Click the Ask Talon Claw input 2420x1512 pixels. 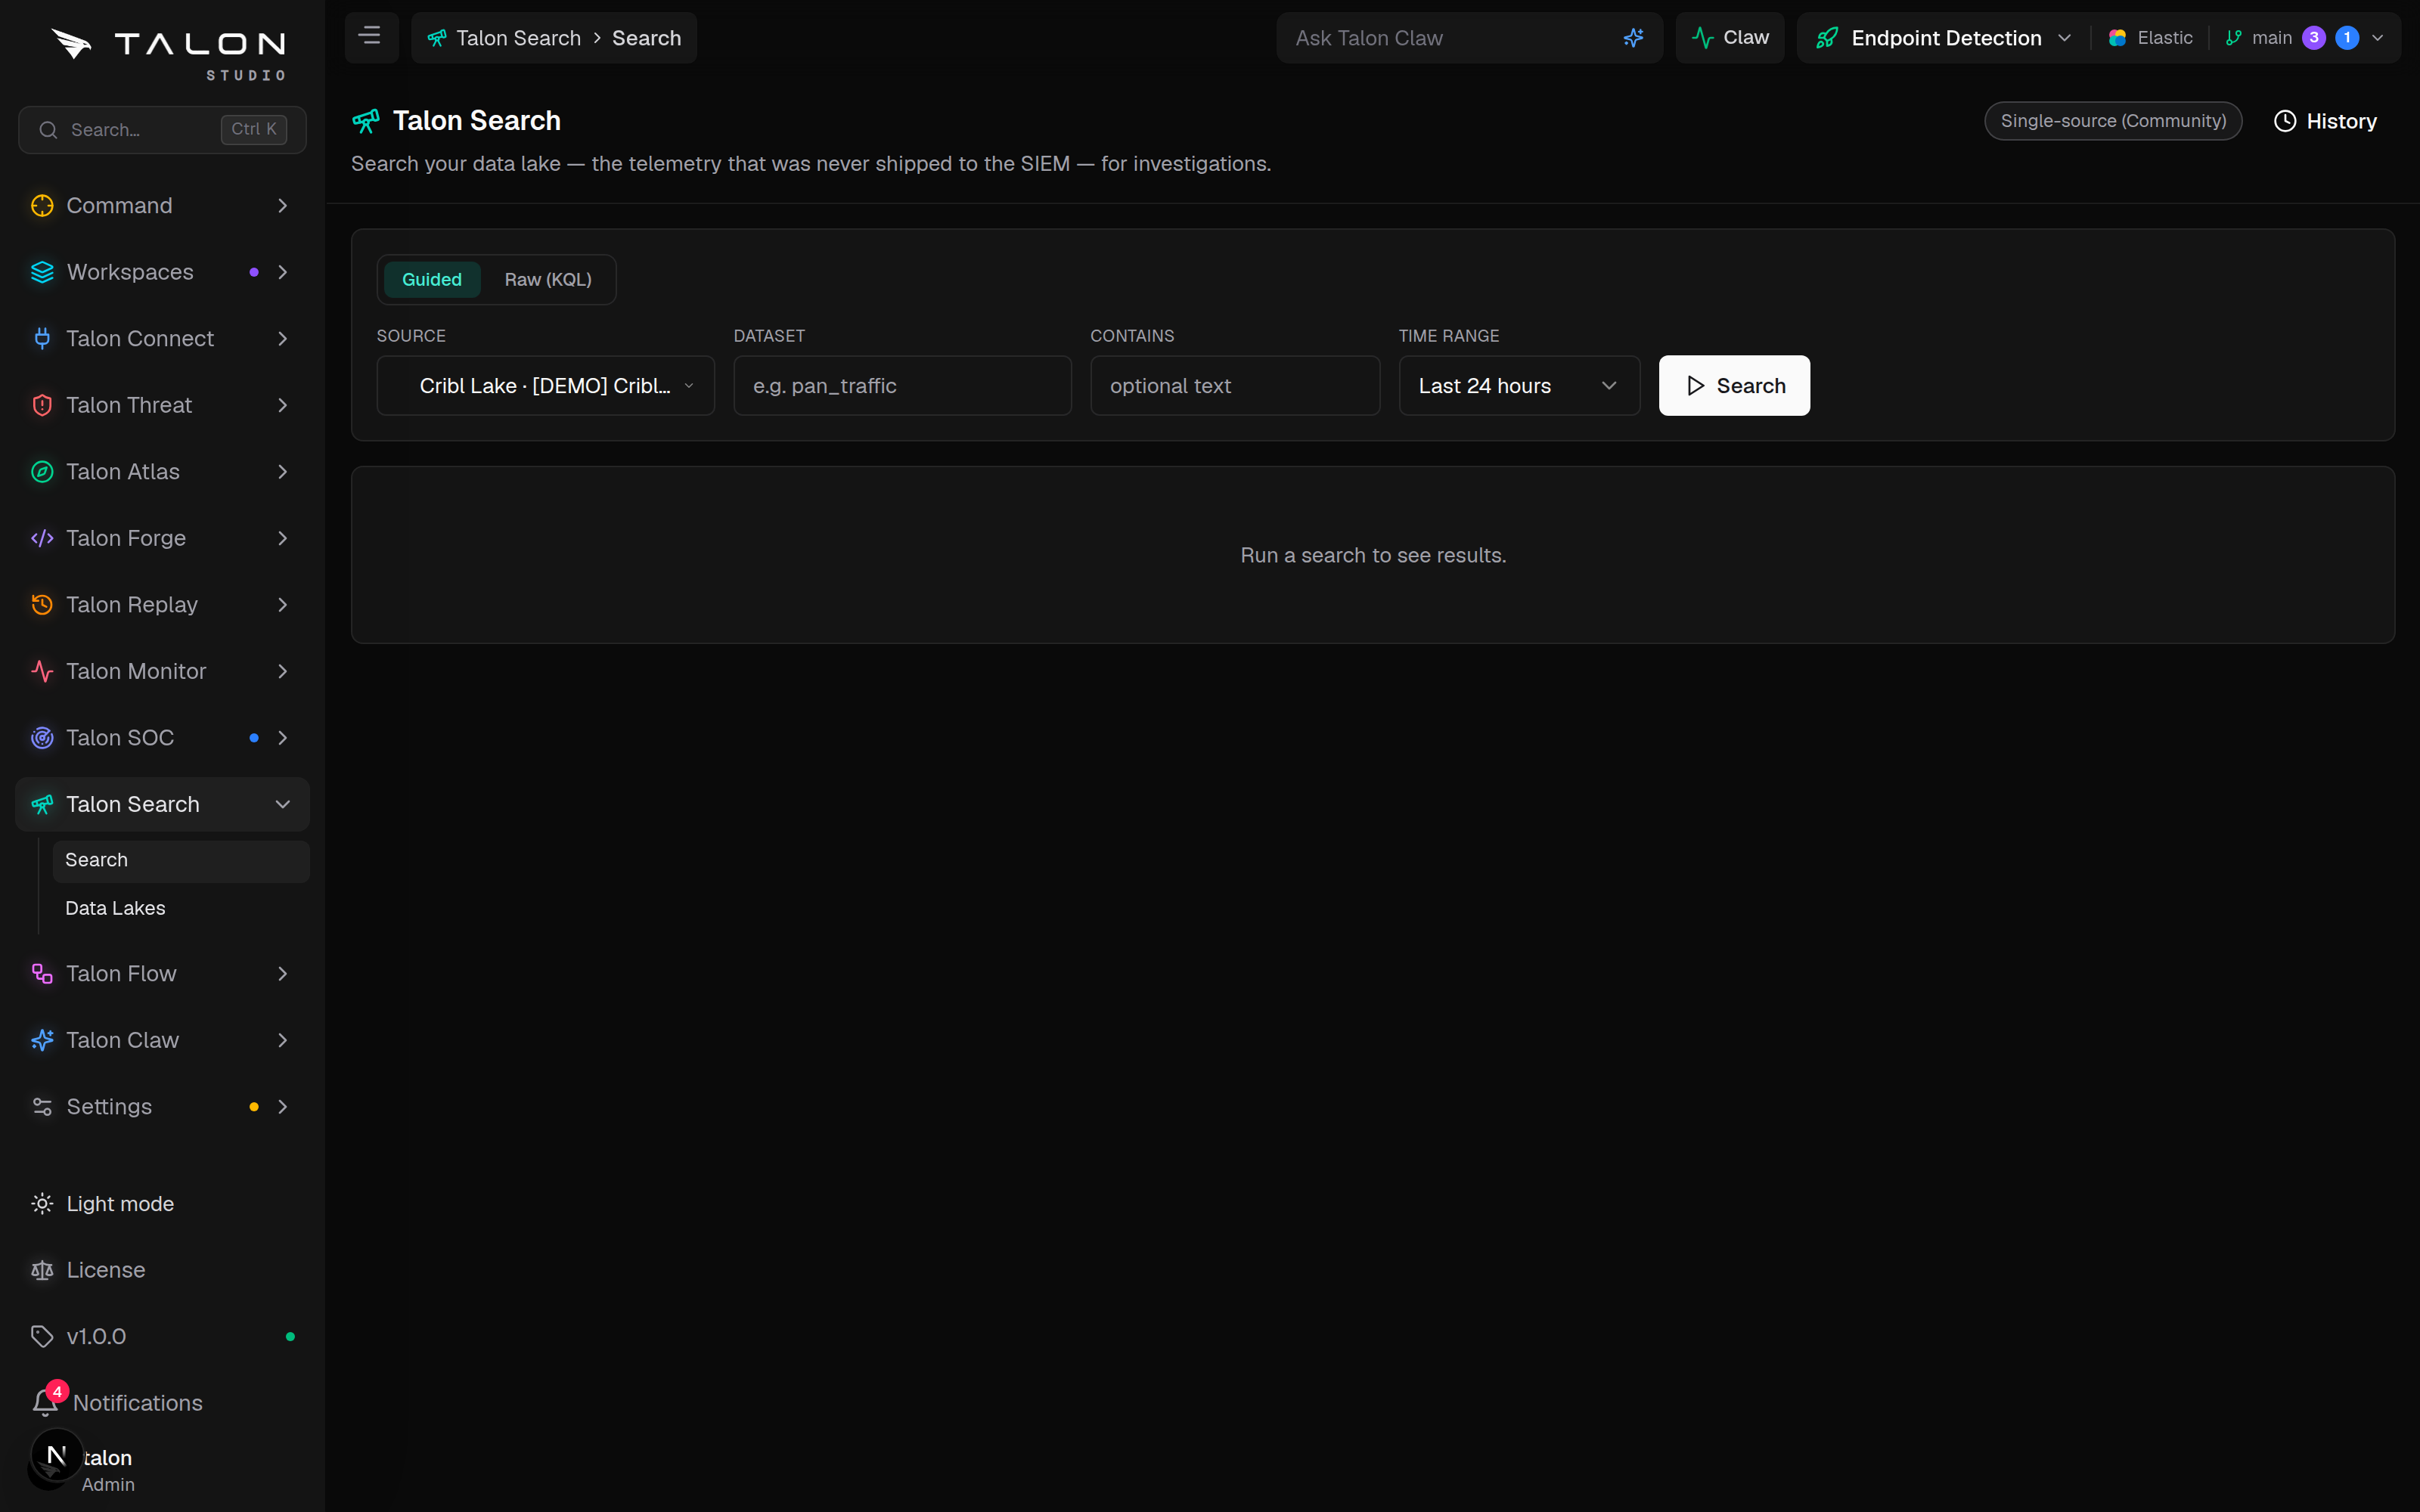tap(1450, 38)
